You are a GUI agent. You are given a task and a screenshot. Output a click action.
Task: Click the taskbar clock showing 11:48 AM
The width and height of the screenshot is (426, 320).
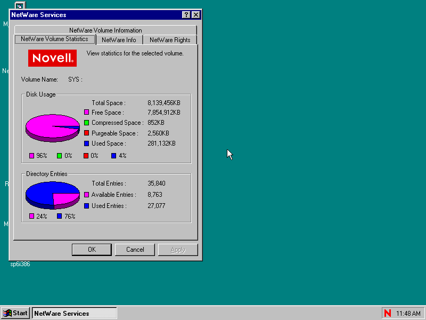(x=408, y=314)
